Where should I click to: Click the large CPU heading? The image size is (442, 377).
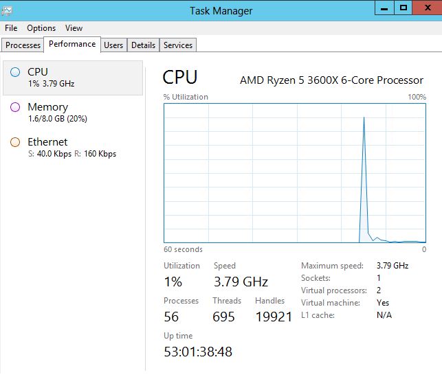coord(180,77)
